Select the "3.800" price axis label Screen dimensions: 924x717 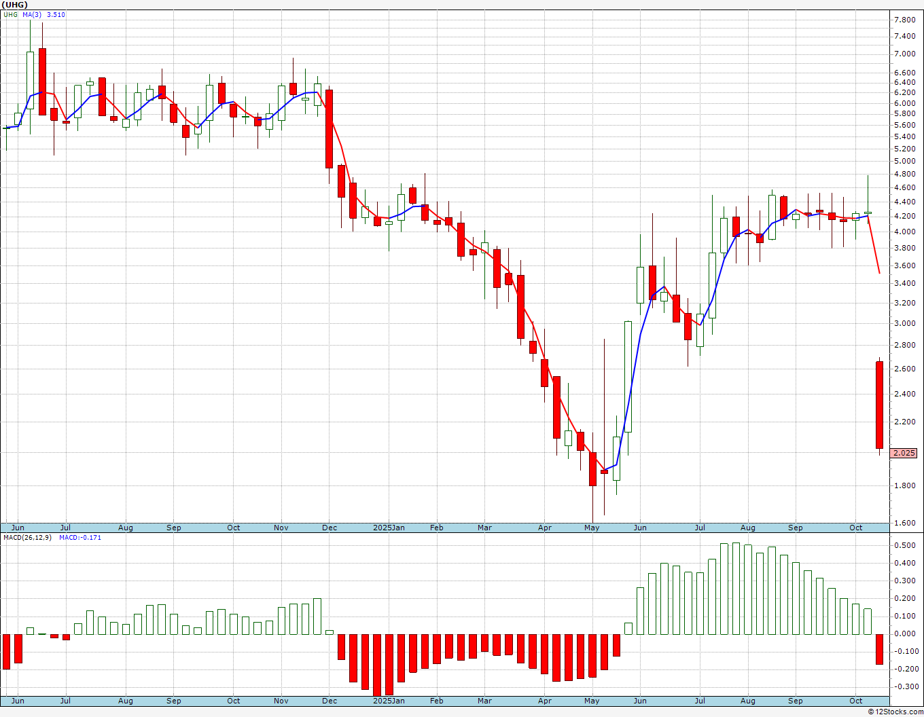point(904,248)
